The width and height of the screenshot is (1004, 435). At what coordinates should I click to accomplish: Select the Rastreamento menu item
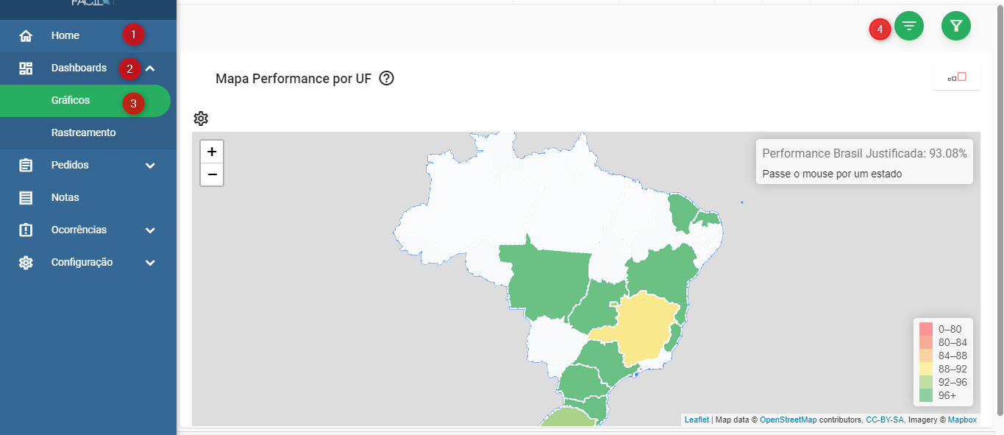point(88,133)
